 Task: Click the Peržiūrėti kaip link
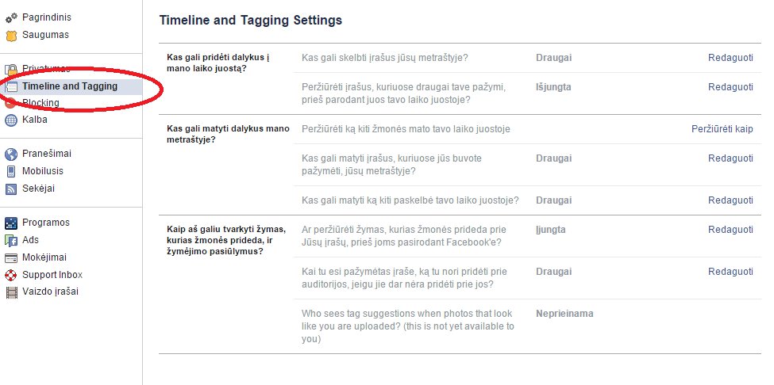[x=722, y=129]
